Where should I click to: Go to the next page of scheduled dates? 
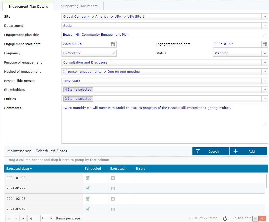[x=23, y=218]
